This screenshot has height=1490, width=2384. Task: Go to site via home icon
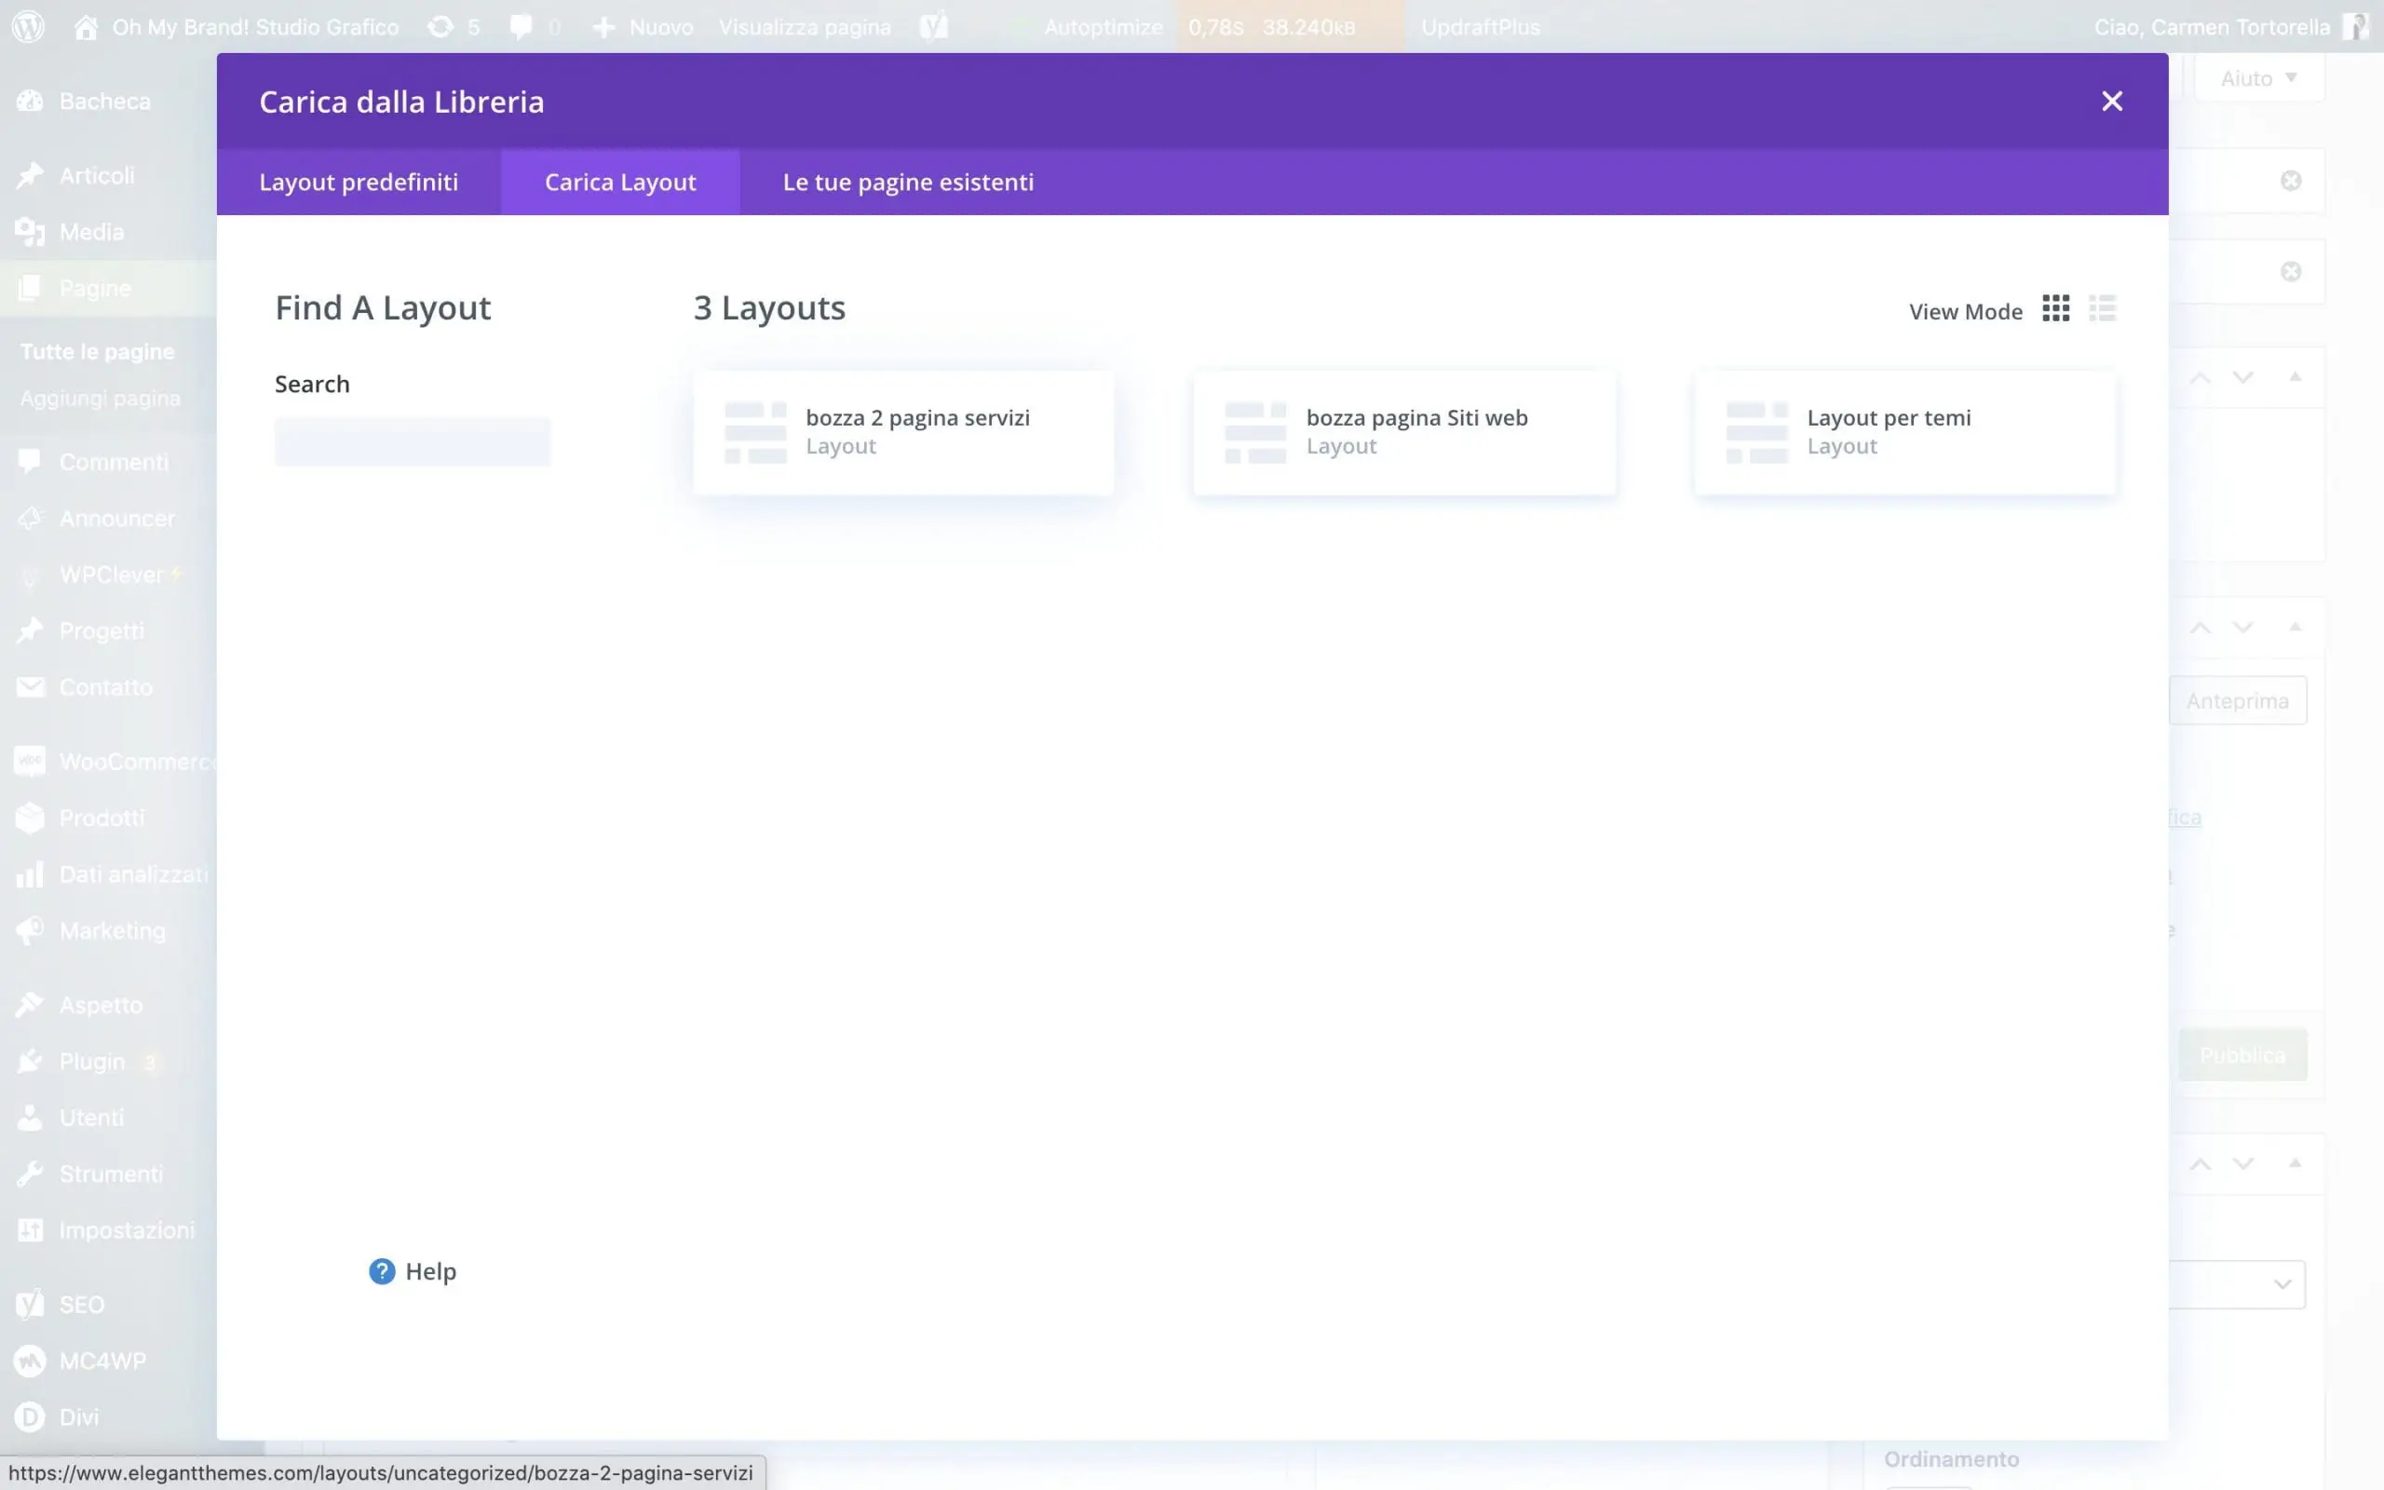tap(86, 27)
